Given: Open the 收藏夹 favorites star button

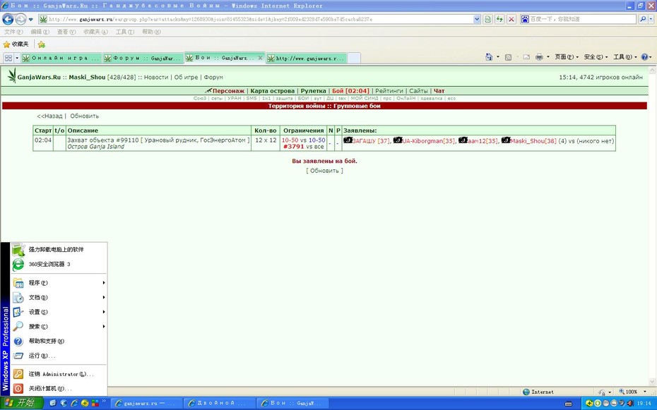Looking at the screenshot, I should coord(16,44).
